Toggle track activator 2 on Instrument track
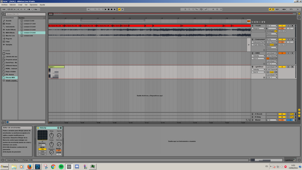Screen dimensions: 302x170 tap(282, 39)
